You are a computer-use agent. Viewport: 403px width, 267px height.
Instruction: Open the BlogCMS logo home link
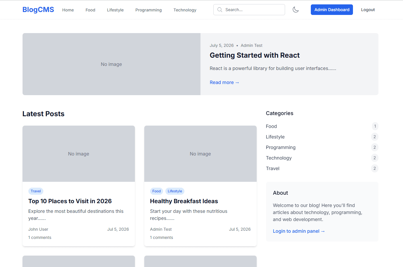pos(38,10)
